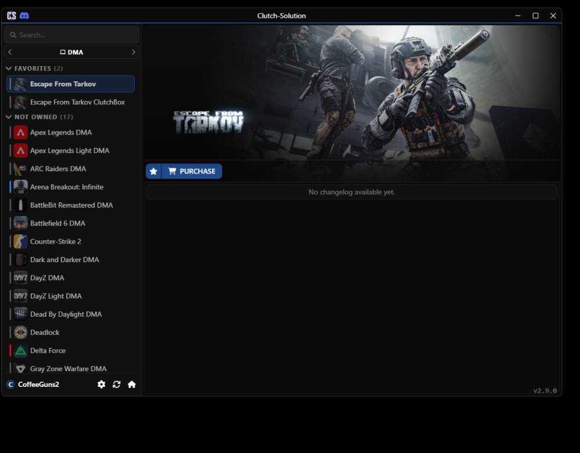Click the Dead By Daylight DMA icon
Image resolution: width=580 pixels, height=453 pixels.
pos(21,314)
